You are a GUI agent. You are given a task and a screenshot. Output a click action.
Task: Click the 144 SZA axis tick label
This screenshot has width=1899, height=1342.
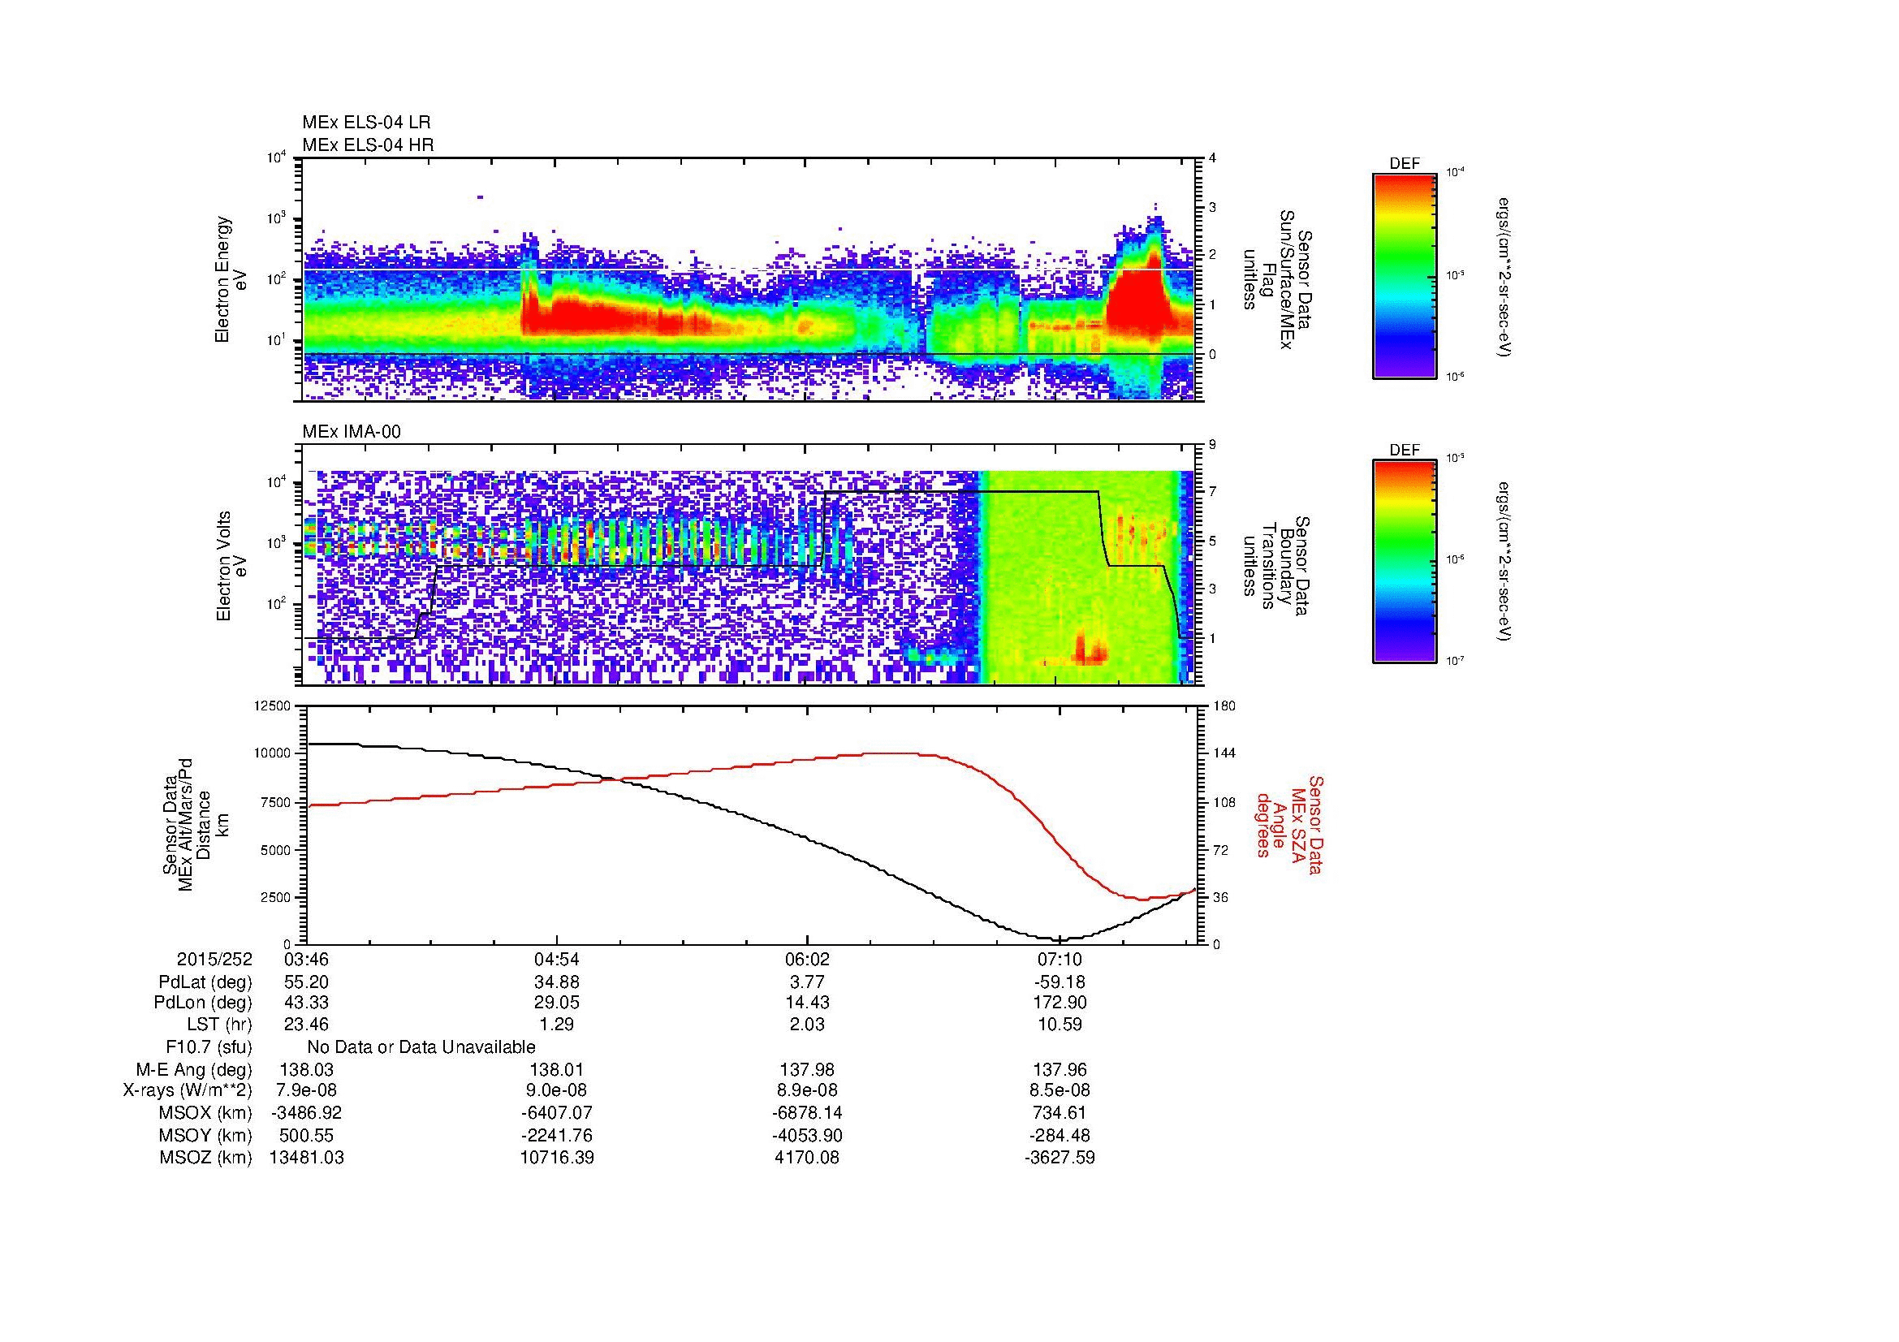pyautogui.click(x=1224, y=753)
